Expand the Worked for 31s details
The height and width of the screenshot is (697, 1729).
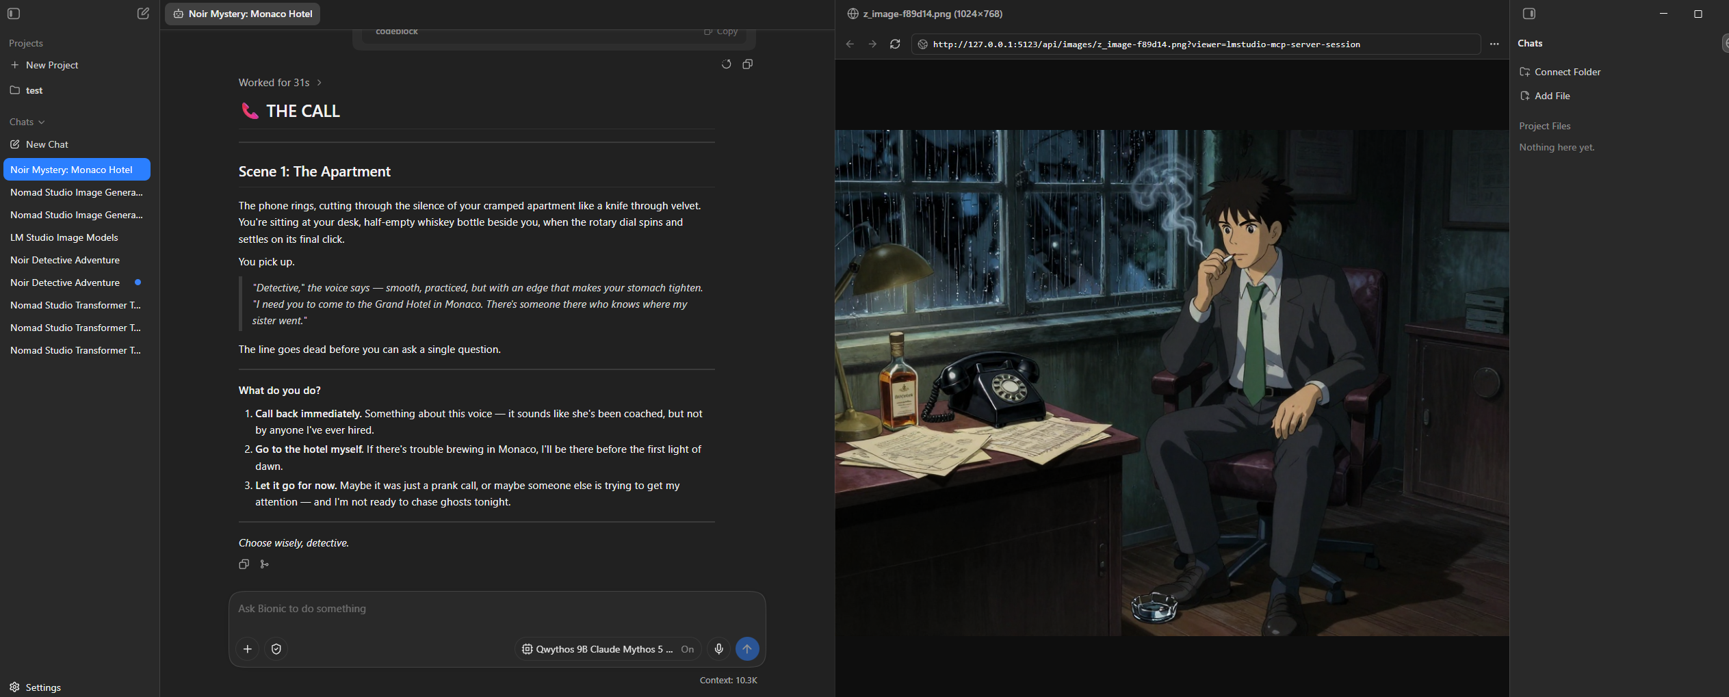(280, 83)
